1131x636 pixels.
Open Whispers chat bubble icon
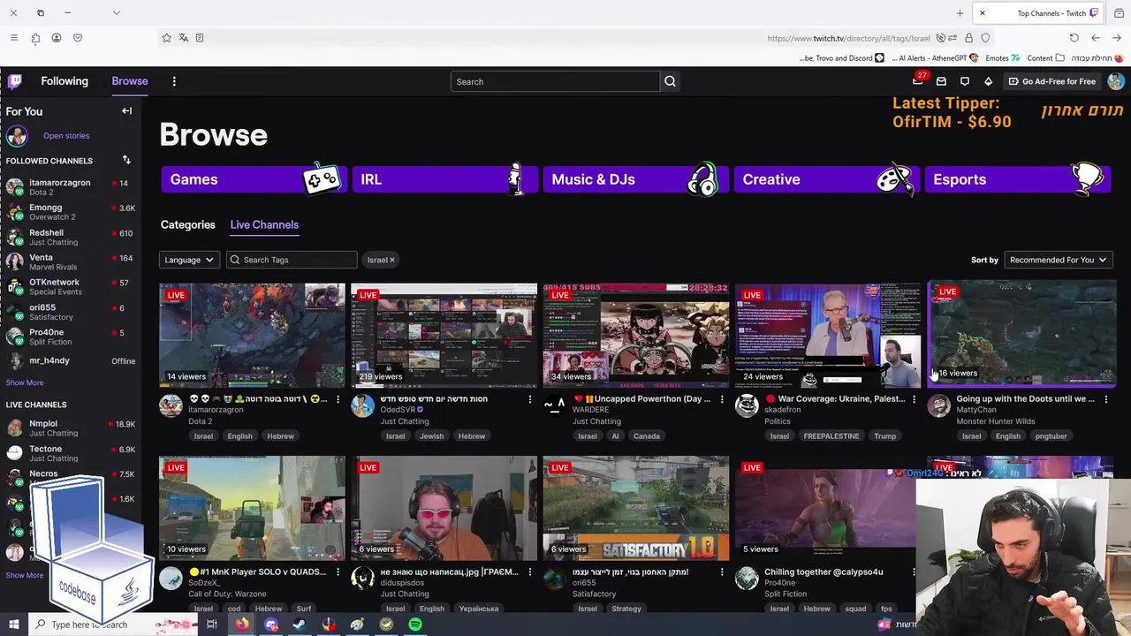click(x=965, y=81)
